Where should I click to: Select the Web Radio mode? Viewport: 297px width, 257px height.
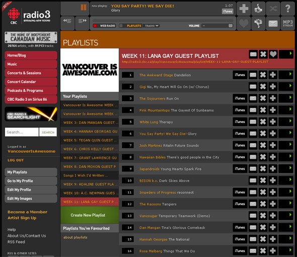coord(104,26)
